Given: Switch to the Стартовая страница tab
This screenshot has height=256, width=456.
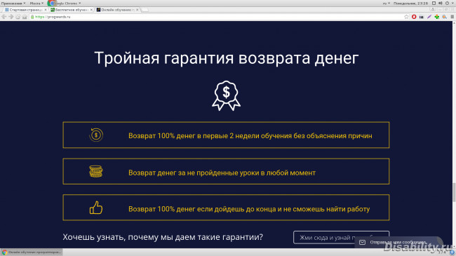Looking at the screenshot, I should click(25, 10).
